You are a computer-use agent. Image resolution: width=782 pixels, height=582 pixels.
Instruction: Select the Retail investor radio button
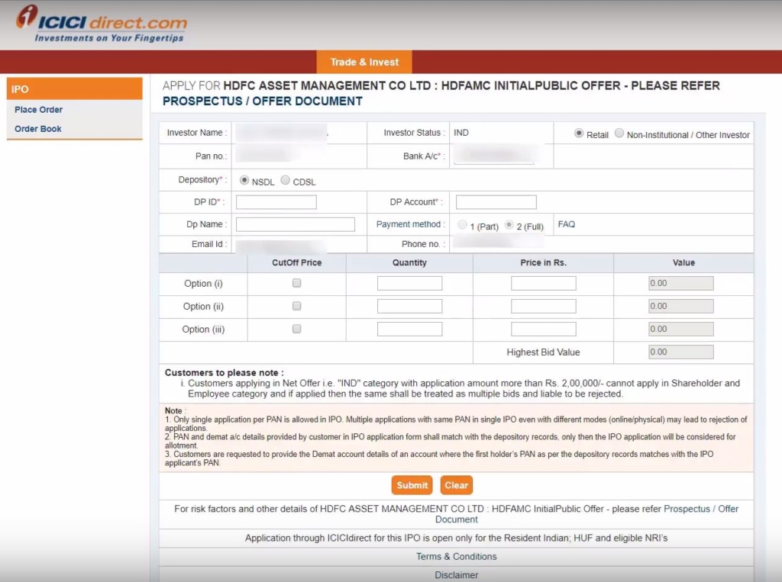click(x=579, y=133)
